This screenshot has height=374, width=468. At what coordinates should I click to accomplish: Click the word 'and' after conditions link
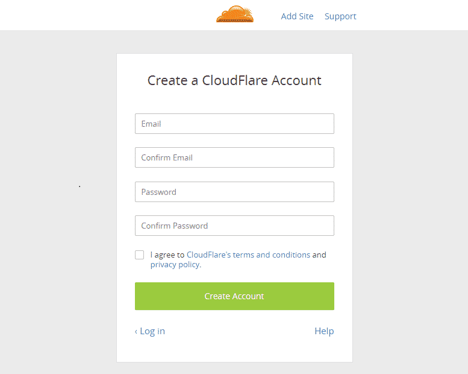319,255
